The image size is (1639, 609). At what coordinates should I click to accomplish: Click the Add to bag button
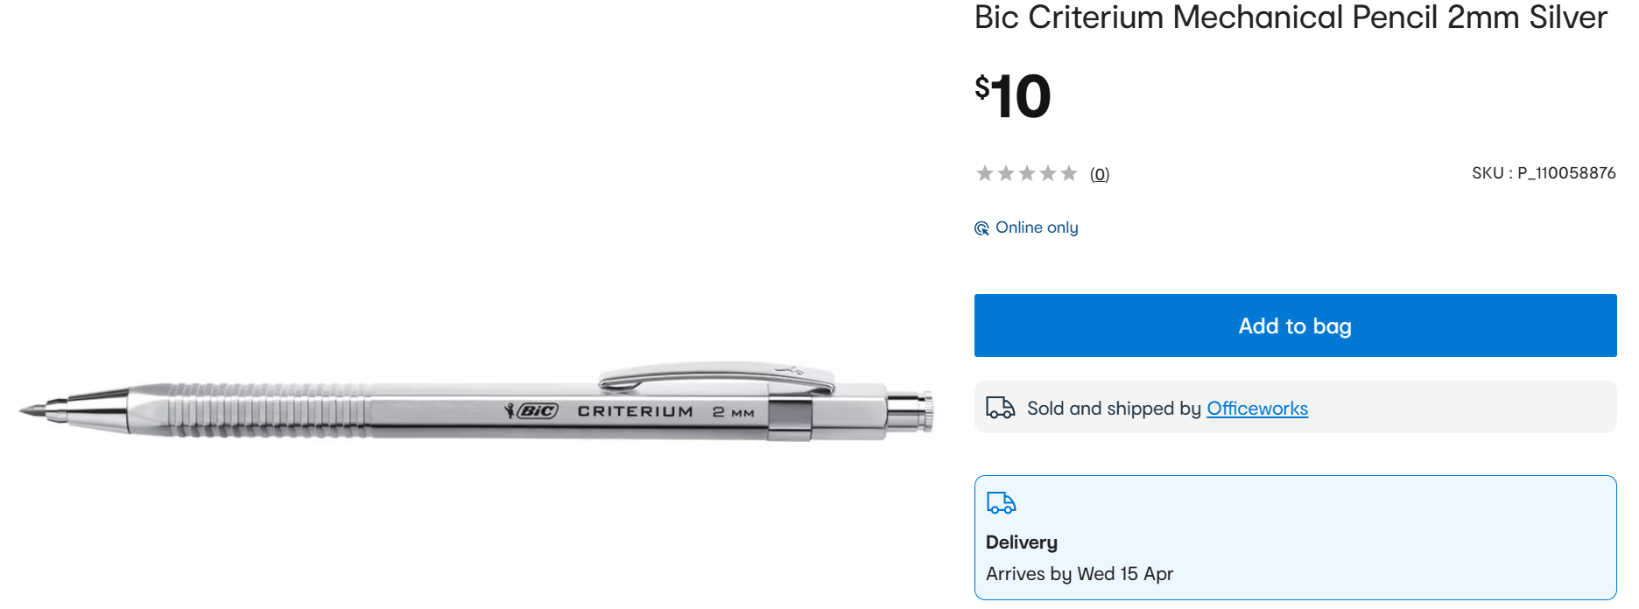pos(1295,325)
